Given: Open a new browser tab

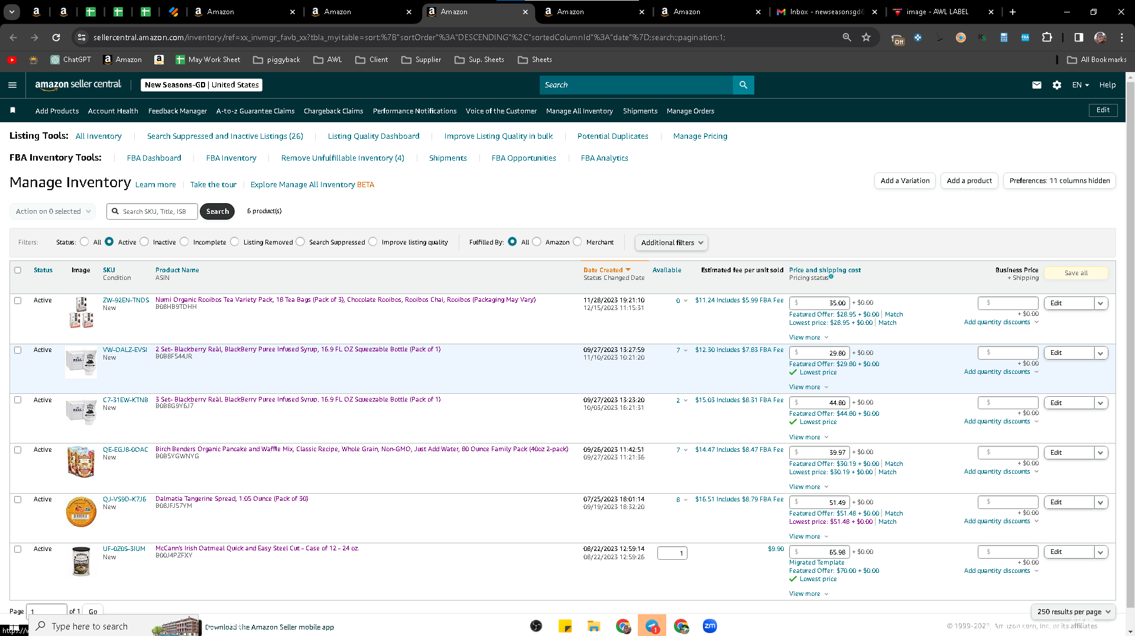Looking at the screenshot, I should [1013, 12].
